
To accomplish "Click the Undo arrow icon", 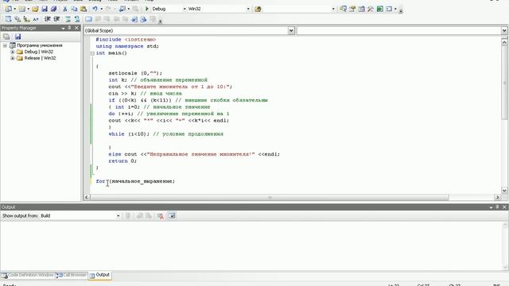I will tap(95, 9).
